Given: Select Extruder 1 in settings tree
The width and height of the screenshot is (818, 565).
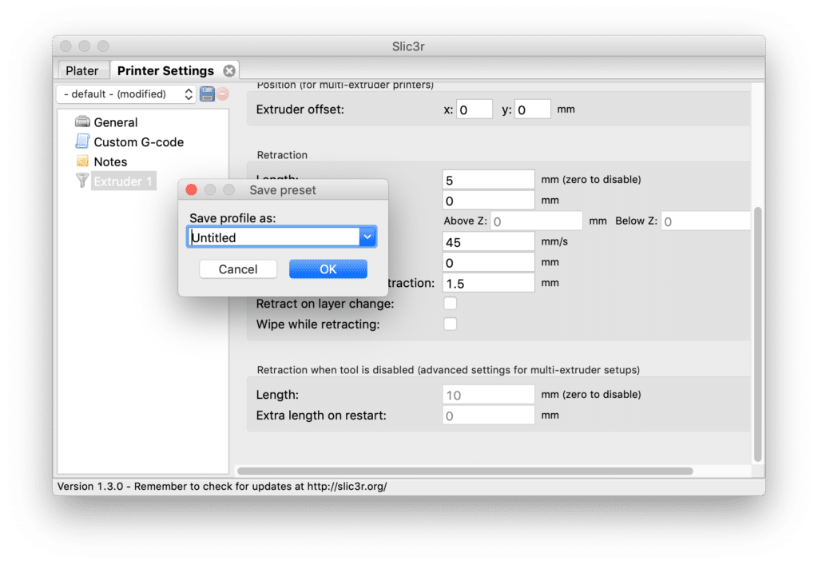Looking at the screenshot, I should (123, 181).
